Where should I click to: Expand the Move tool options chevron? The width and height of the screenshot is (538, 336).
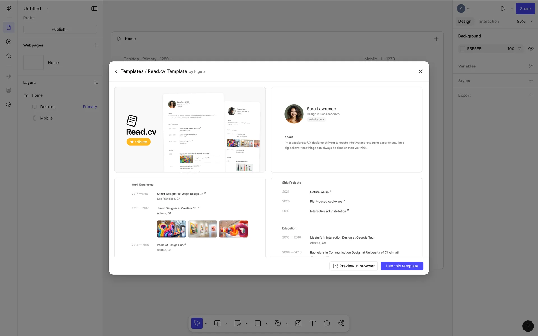tap(206, 323)
